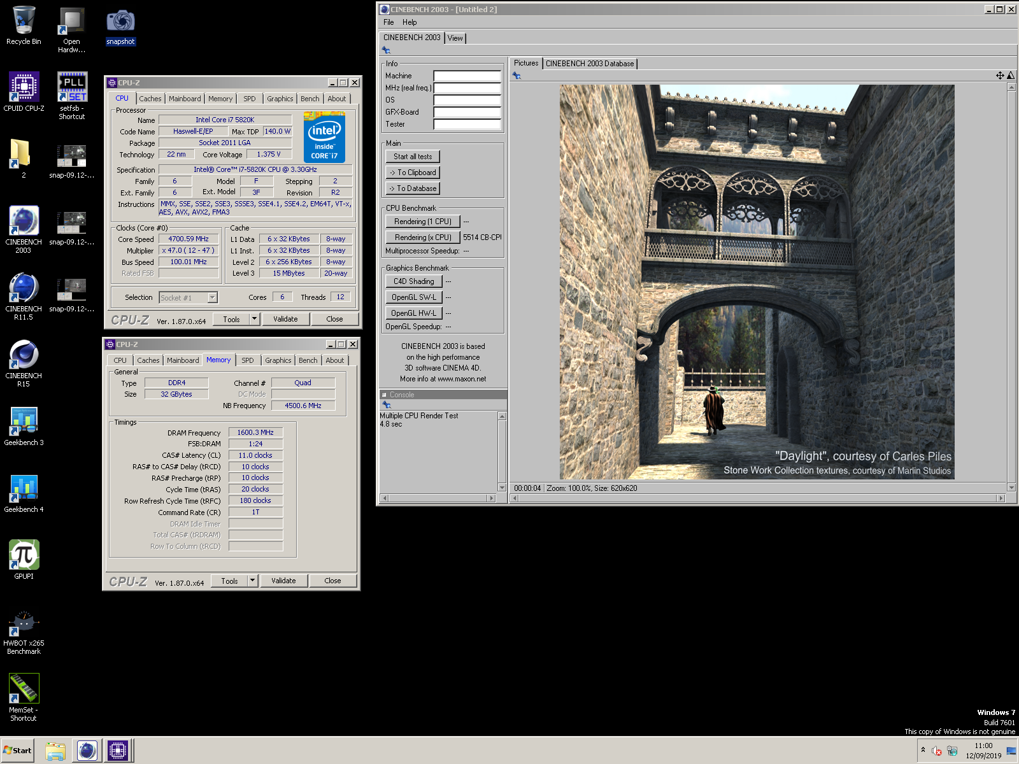
Task: Open Tools dropdown arrow in Memory CPU-Z
Action: click(252, 581)
